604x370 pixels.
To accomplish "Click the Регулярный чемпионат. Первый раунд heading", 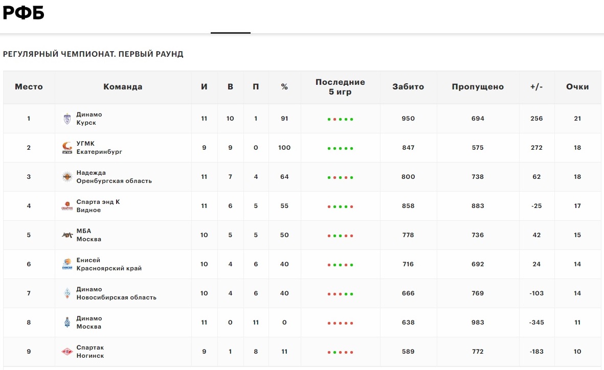I will [x=93, y=54].
